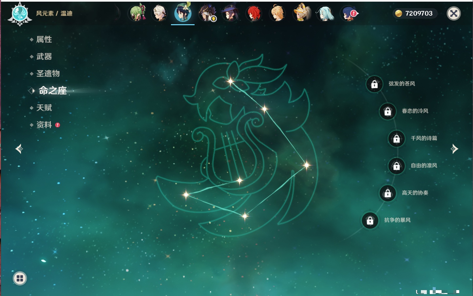The width and height of the screenshot is (473, 296).
Task: Click the 弦发的苍风 constellation label
Action: pos(402,84)
